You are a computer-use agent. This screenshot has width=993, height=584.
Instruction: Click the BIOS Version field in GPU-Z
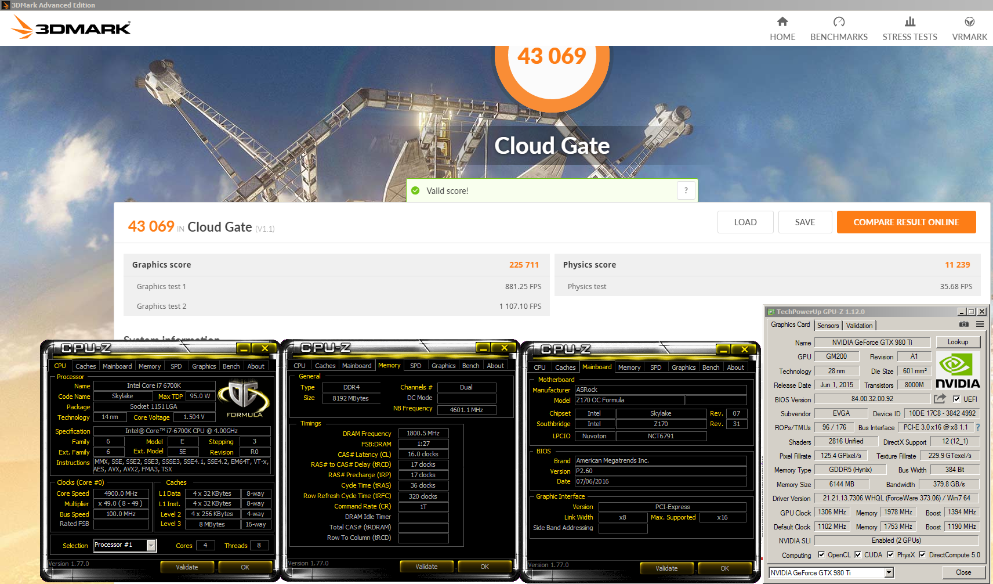point(872,399)
